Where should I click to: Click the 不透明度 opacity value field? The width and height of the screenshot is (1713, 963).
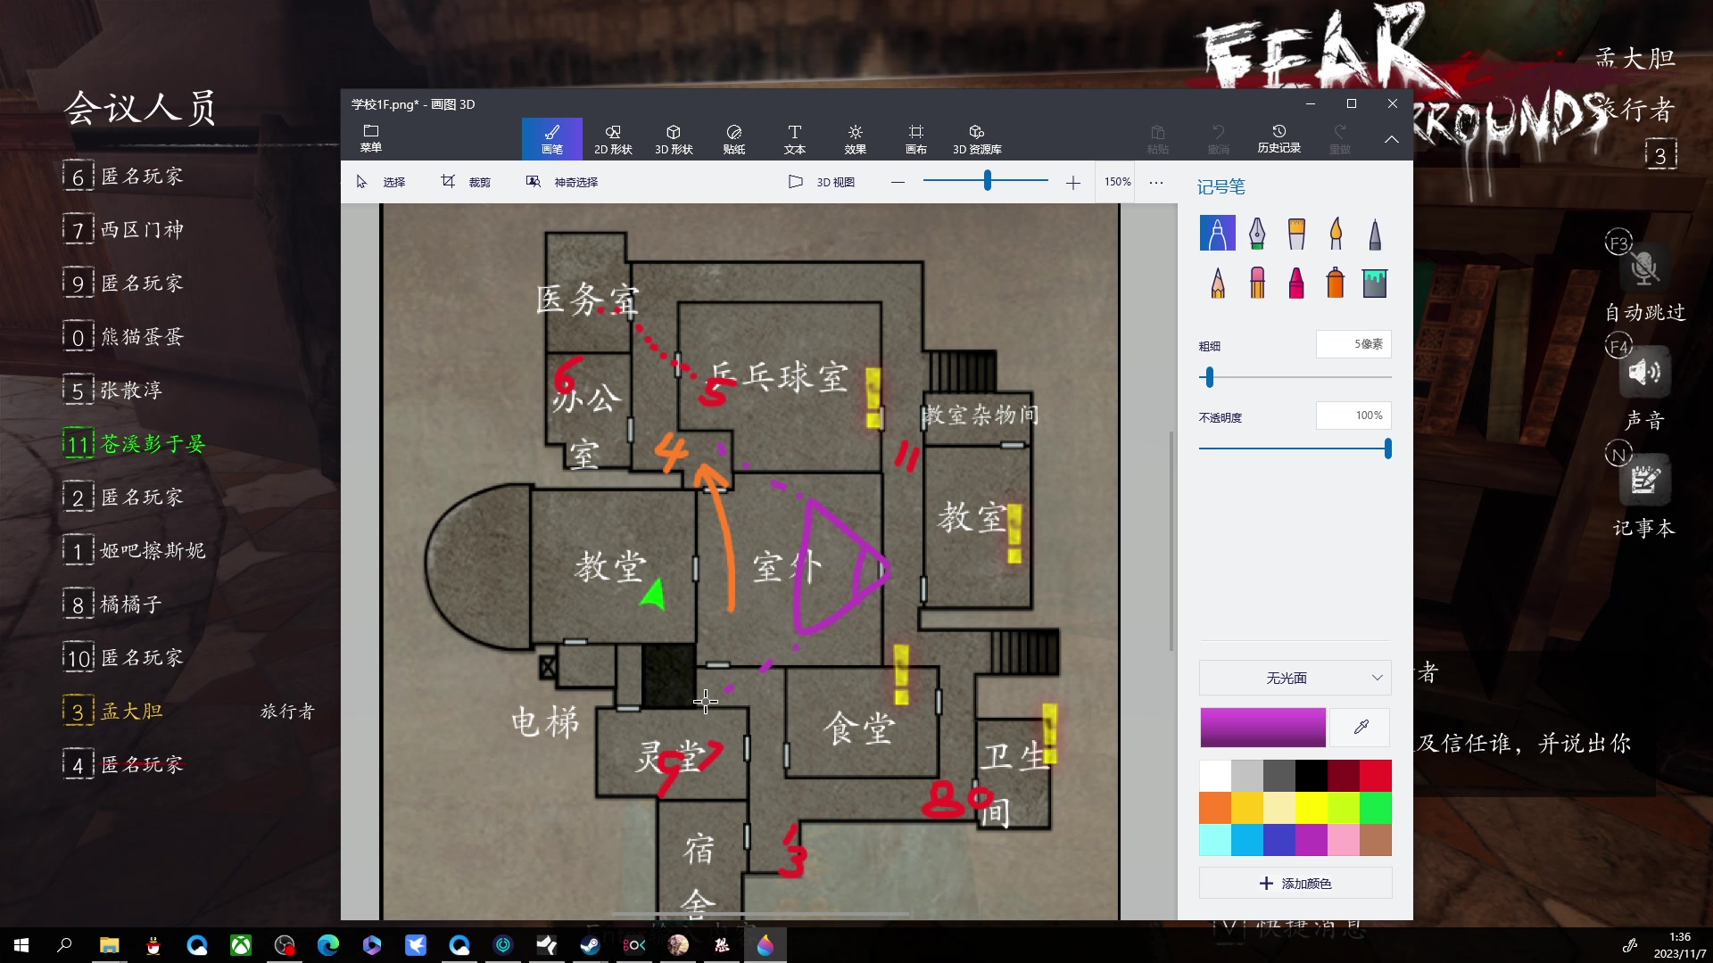(x=1353, y=416)
